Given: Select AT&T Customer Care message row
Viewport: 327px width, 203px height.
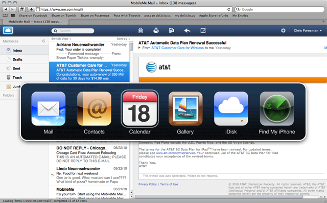Looking at the screenshot, I should pos(89,72).
